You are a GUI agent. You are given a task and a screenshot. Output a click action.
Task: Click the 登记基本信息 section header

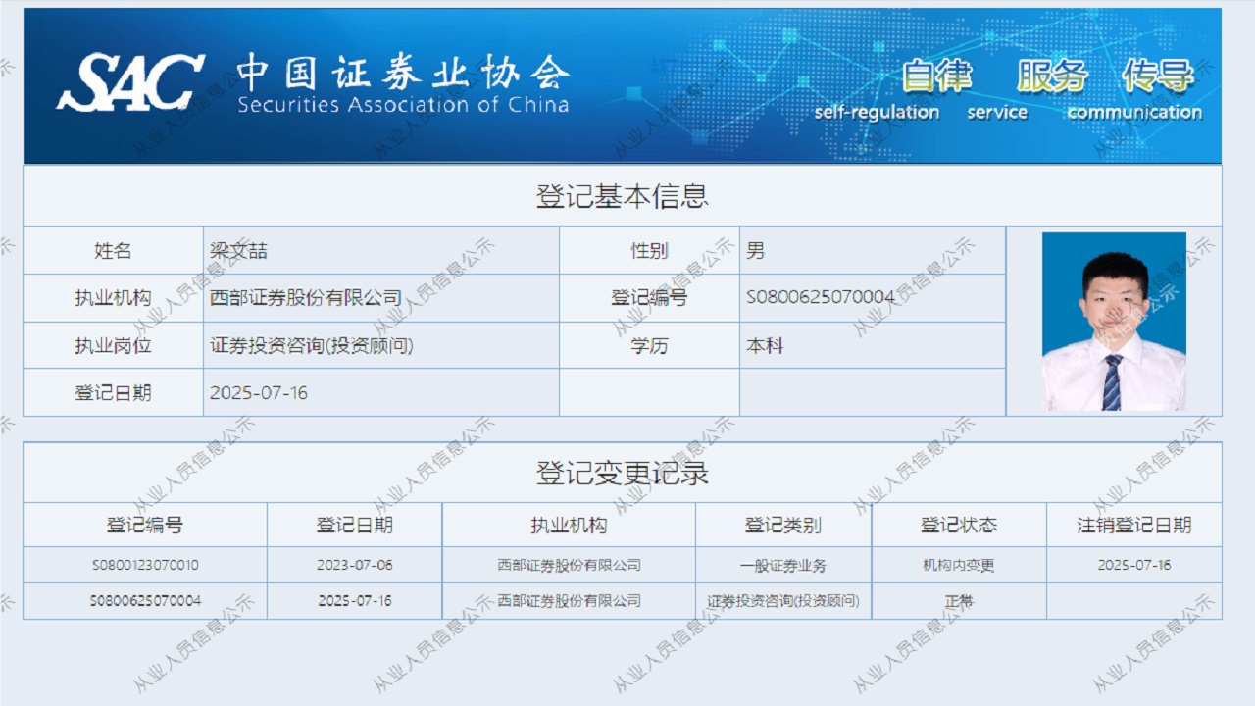[x=622, y=196]
